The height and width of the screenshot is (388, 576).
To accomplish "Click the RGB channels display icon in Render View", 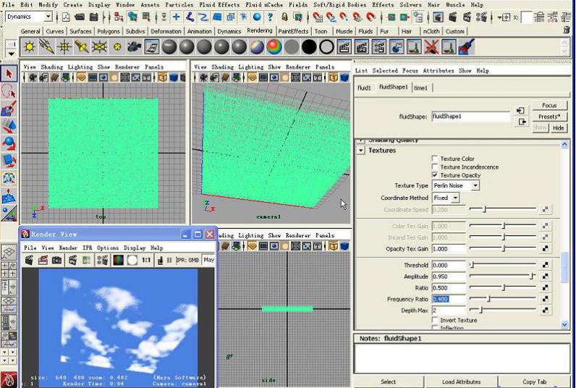I will click(x=118, y=260).
